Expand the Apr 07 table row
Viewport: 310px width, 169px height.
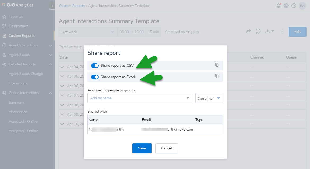pyautogui.click(x=62, y=95)
